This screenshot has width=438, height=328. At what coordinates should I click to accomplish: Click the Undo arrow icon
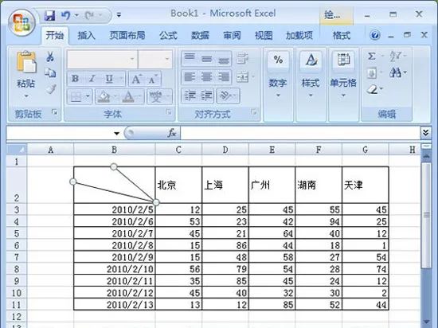click(65, 15)
